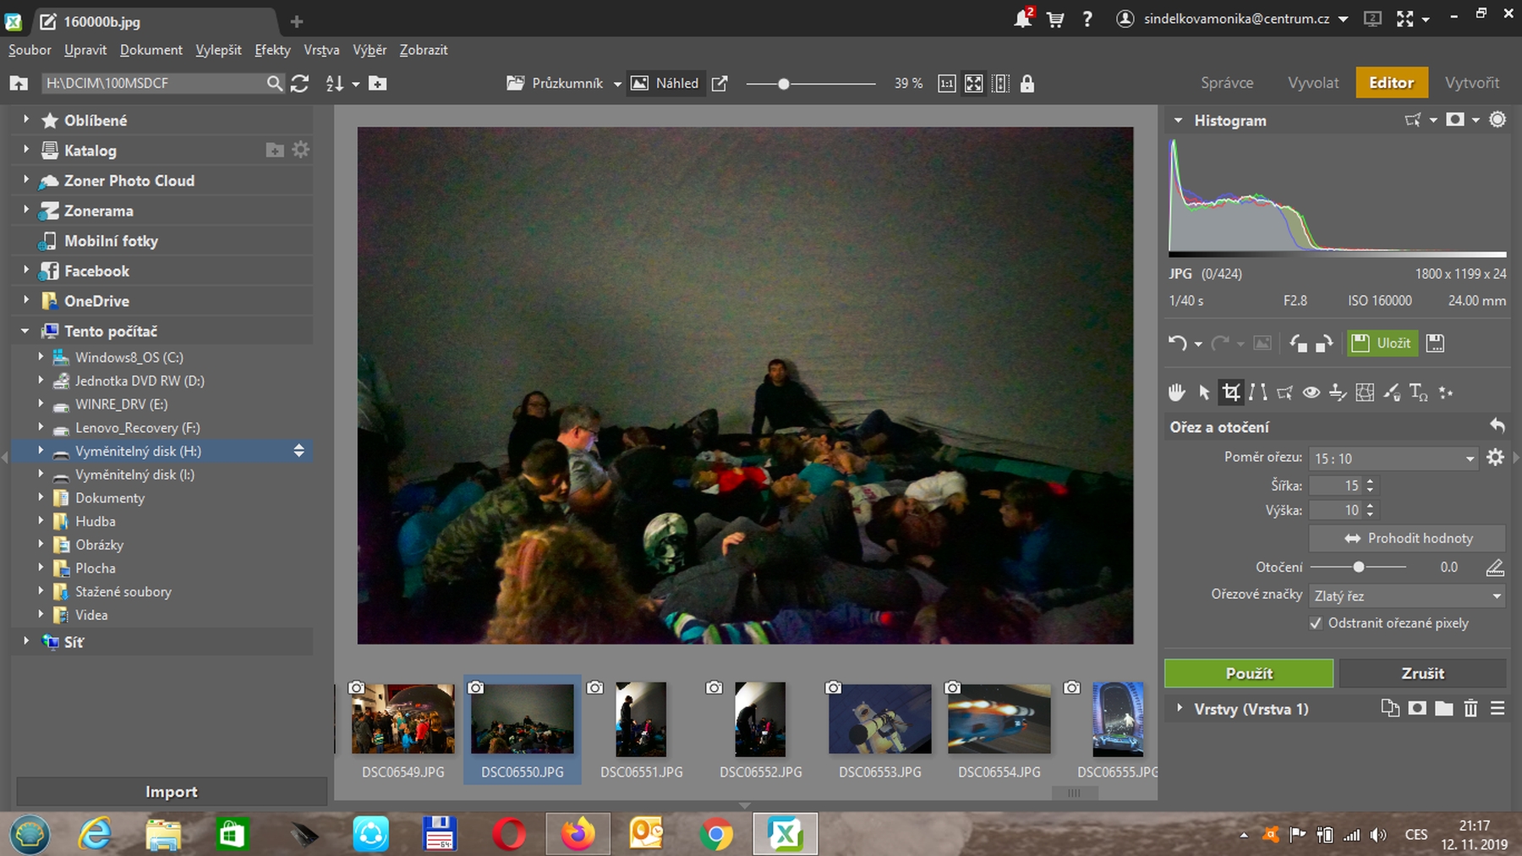
Task: Click the green Použít button
Action: click(x=1248, y=673)
